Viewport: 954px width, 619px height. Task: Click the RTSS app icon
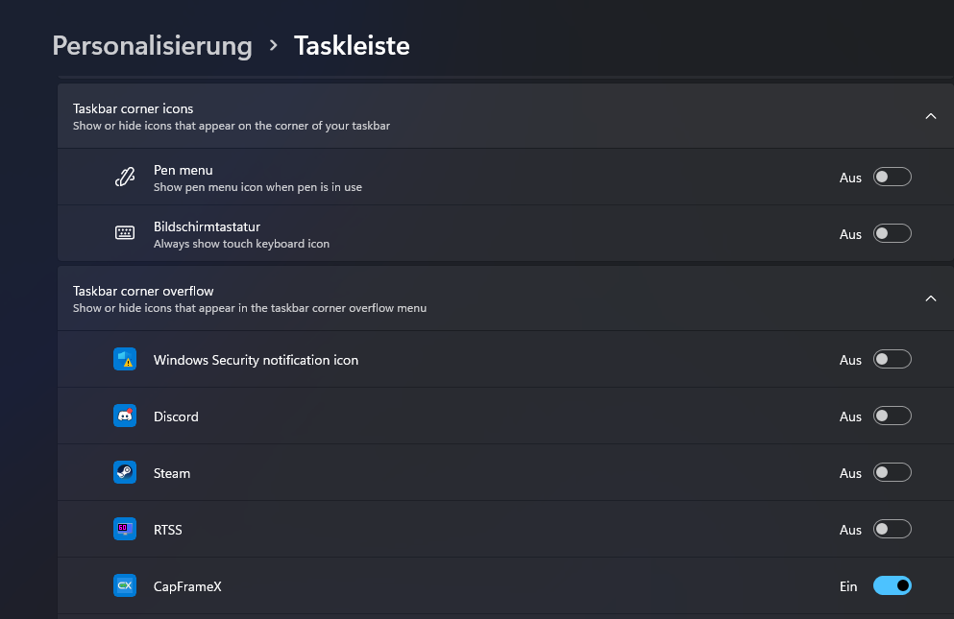coord(124,529)
